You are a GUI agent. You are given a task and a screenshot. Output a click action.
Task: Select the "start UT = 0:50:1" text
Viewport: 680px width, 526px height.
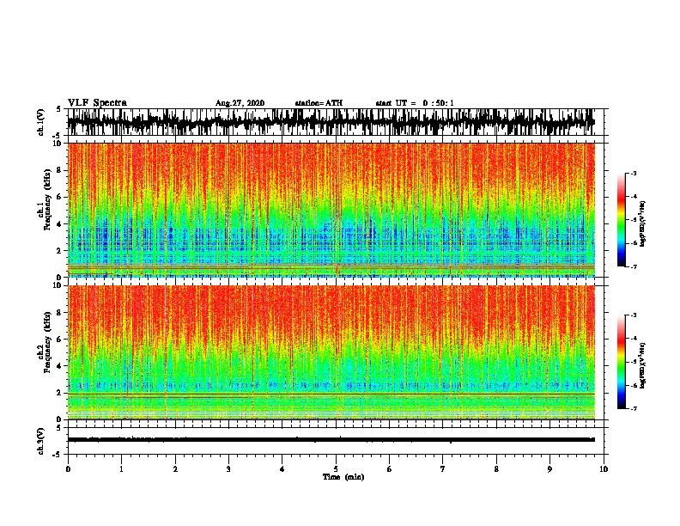[x=415, y=103]
